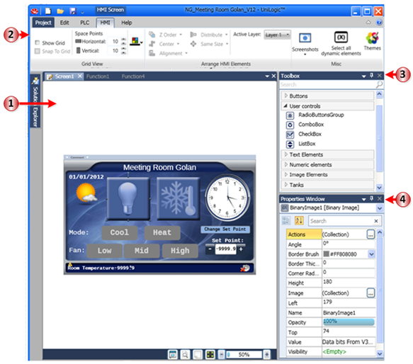The width and height of the screenshot is (413, 364).
Task: Click the Solution Explorer side tab icon
Action: [x=35, y=81]
